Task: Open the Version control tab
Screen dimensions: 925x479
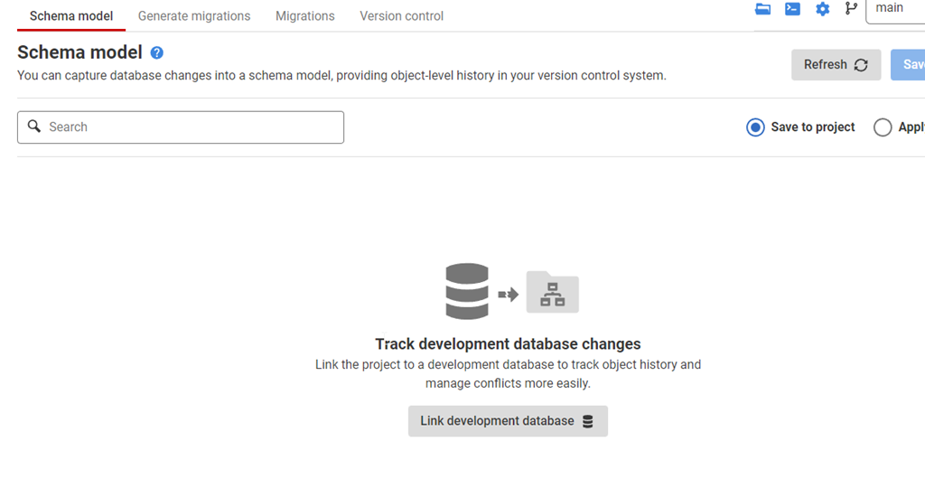Action: point(402,16)
